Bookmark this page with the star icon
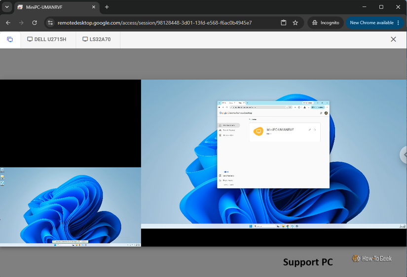407x277 pixels. (296, 23)
